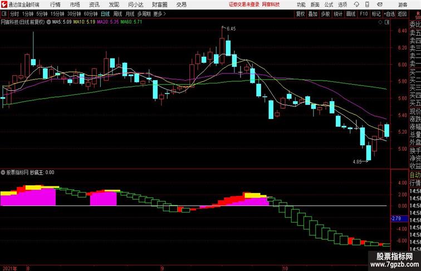
Task: Click the 2021年 date label on timeline
Action: [9, 268]
